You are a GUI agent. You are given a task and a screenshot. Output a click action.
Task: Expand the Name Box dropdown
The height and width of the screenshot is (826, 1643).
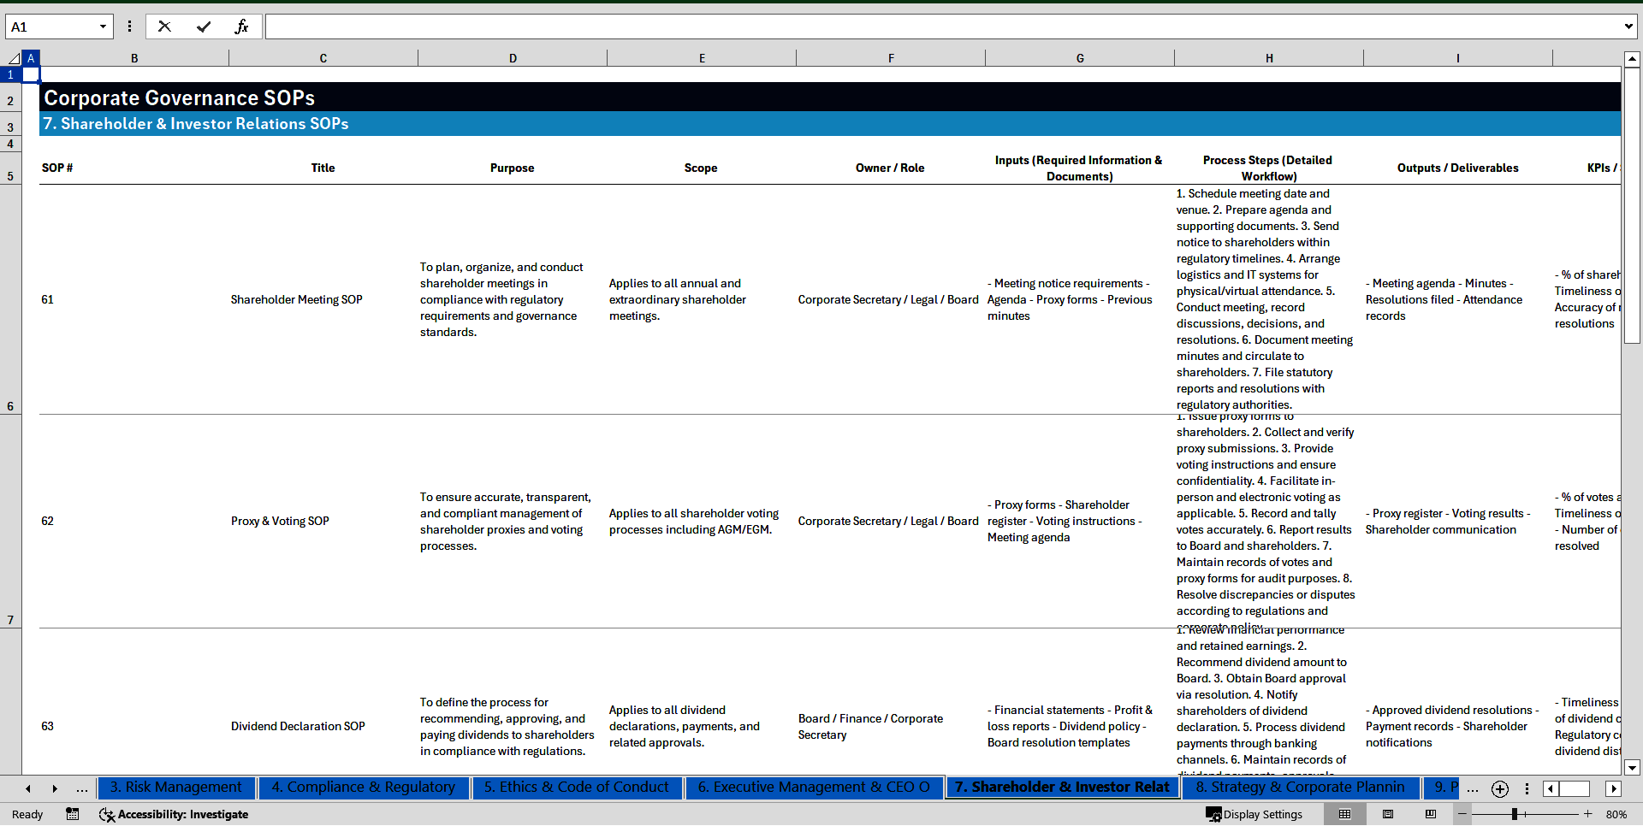pyautogui.click(x=103, y=27)
